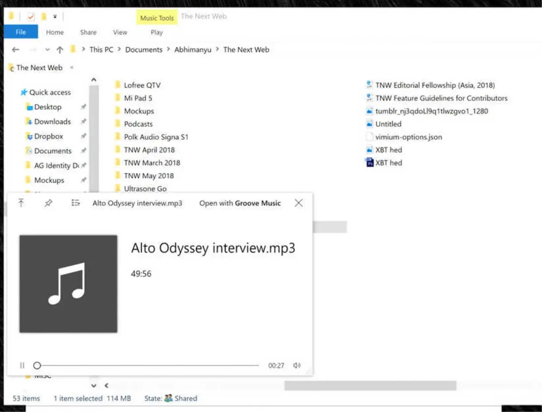Switch to the Play ribbon tab
The image size is (542, 412).
tap(156, 32)
